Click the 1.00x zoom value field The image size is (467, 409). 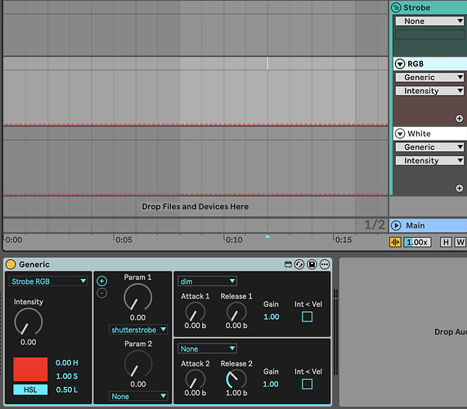[x=417, y=242]
